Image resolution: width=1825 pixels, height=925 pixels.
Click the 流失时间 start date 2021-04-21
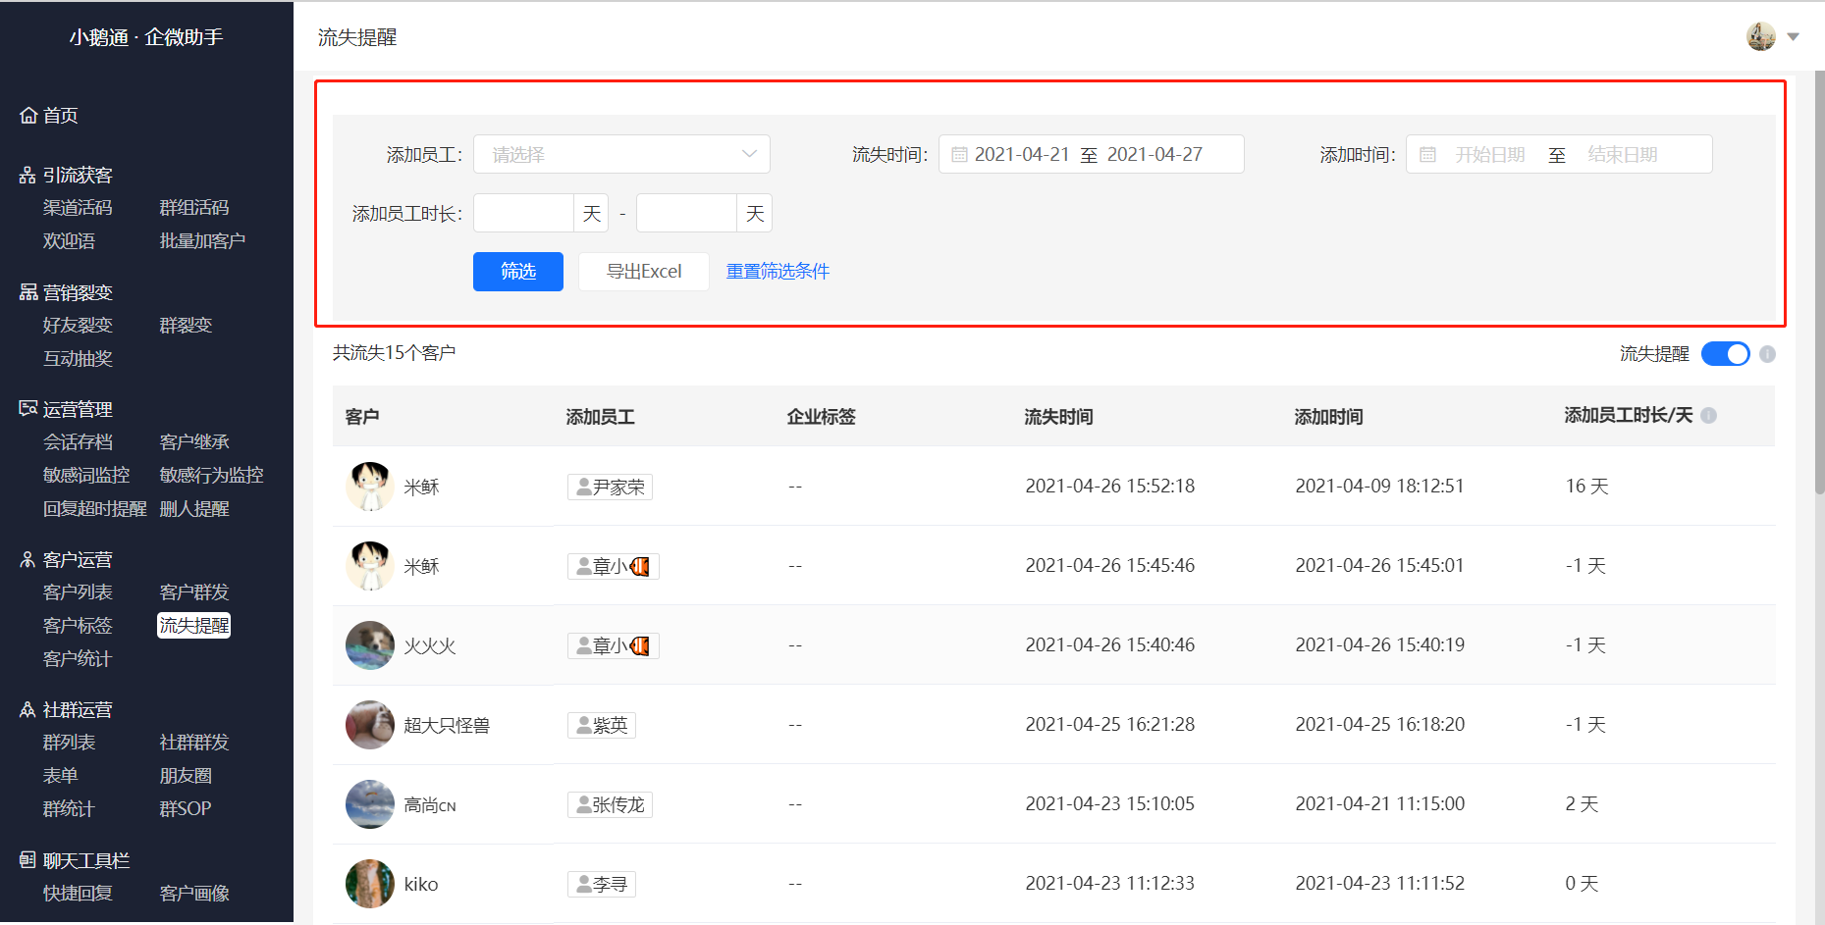(x=1022, y=155)
